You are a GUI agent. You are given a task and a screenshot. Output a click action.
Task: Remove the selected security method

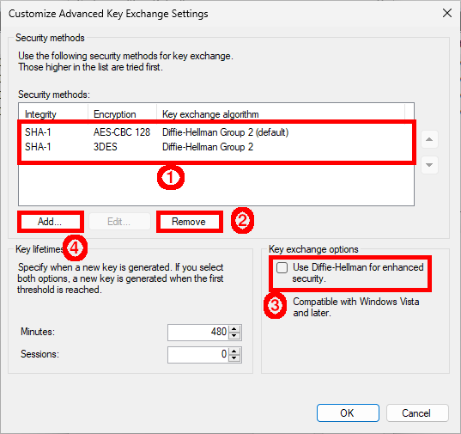coord(189,222)
